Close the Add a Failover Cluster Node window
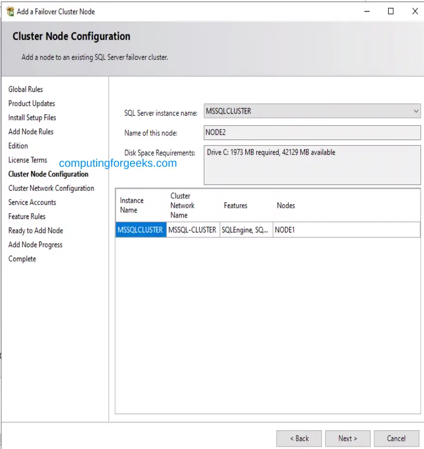The image size is (424, 449). (x=415, y=12)
